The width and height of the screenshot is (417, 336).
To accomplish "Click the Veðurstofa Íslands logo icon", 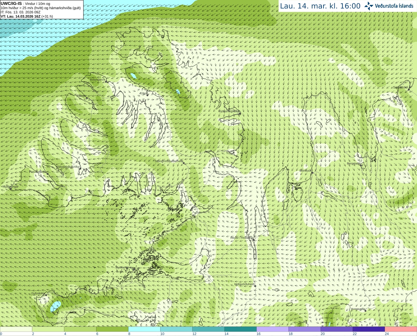I will 369,6.
